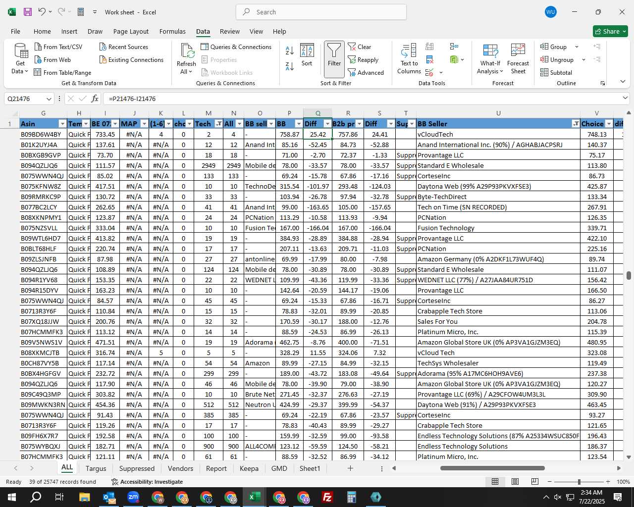The image size is (634, 507).
Task: Click the Refresh All icon
Action: (x=187, y=51)
